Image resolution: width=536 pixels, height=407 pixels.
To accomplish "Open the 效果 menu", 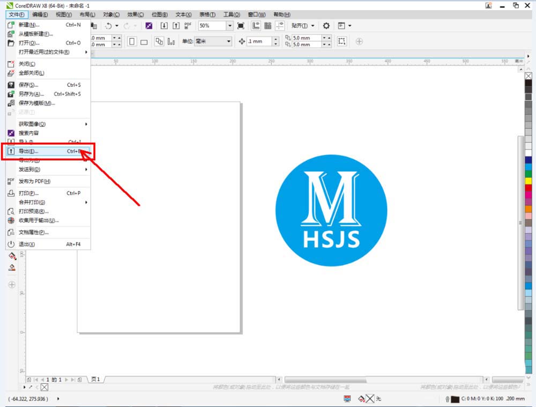I will click(136, 14).
